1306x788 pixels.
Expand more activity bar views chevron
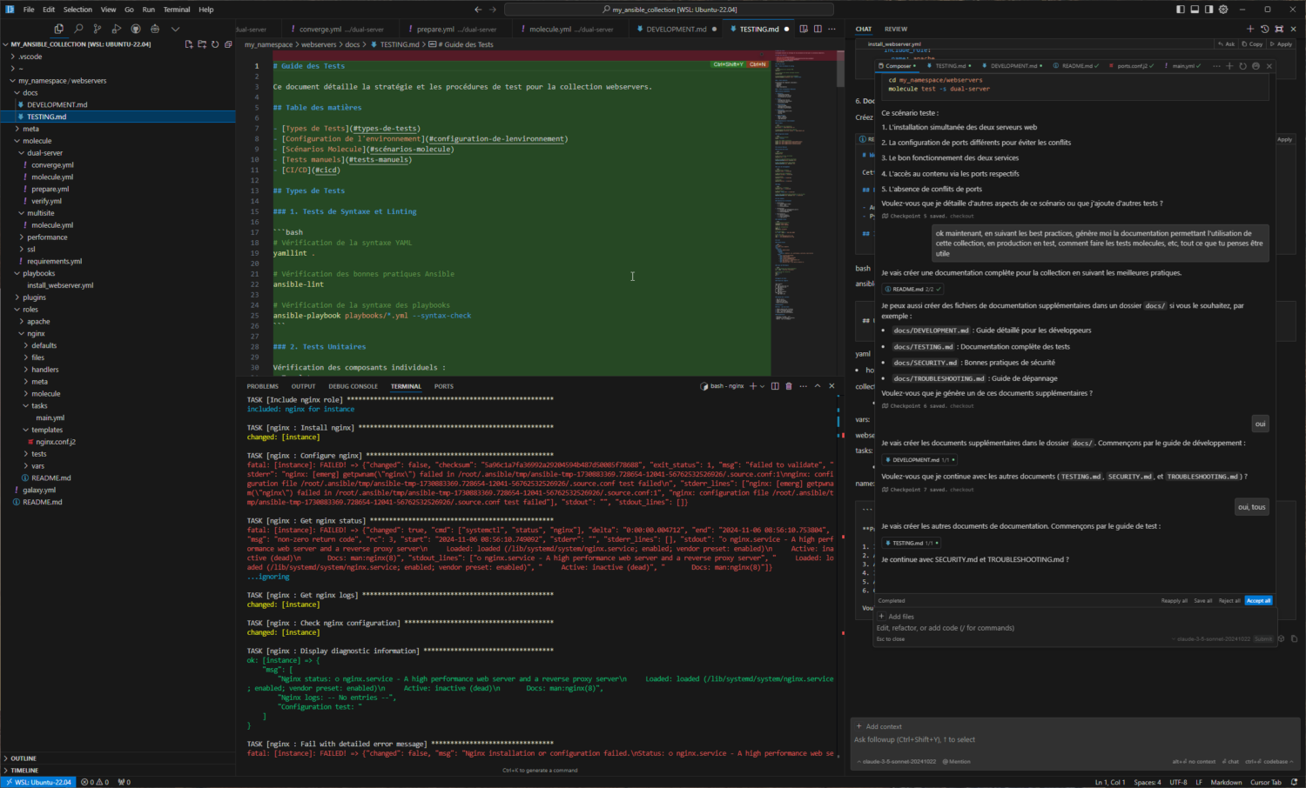[175, 29]
